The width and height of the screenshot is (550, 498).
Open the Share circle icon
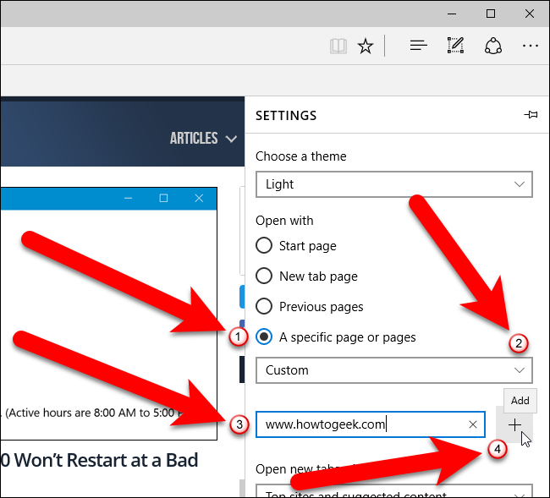click(492, 46)
